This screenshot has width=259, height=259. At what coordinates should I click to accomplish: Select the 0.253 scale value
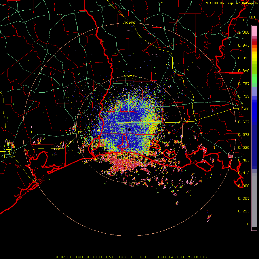(x=244, y=211)
